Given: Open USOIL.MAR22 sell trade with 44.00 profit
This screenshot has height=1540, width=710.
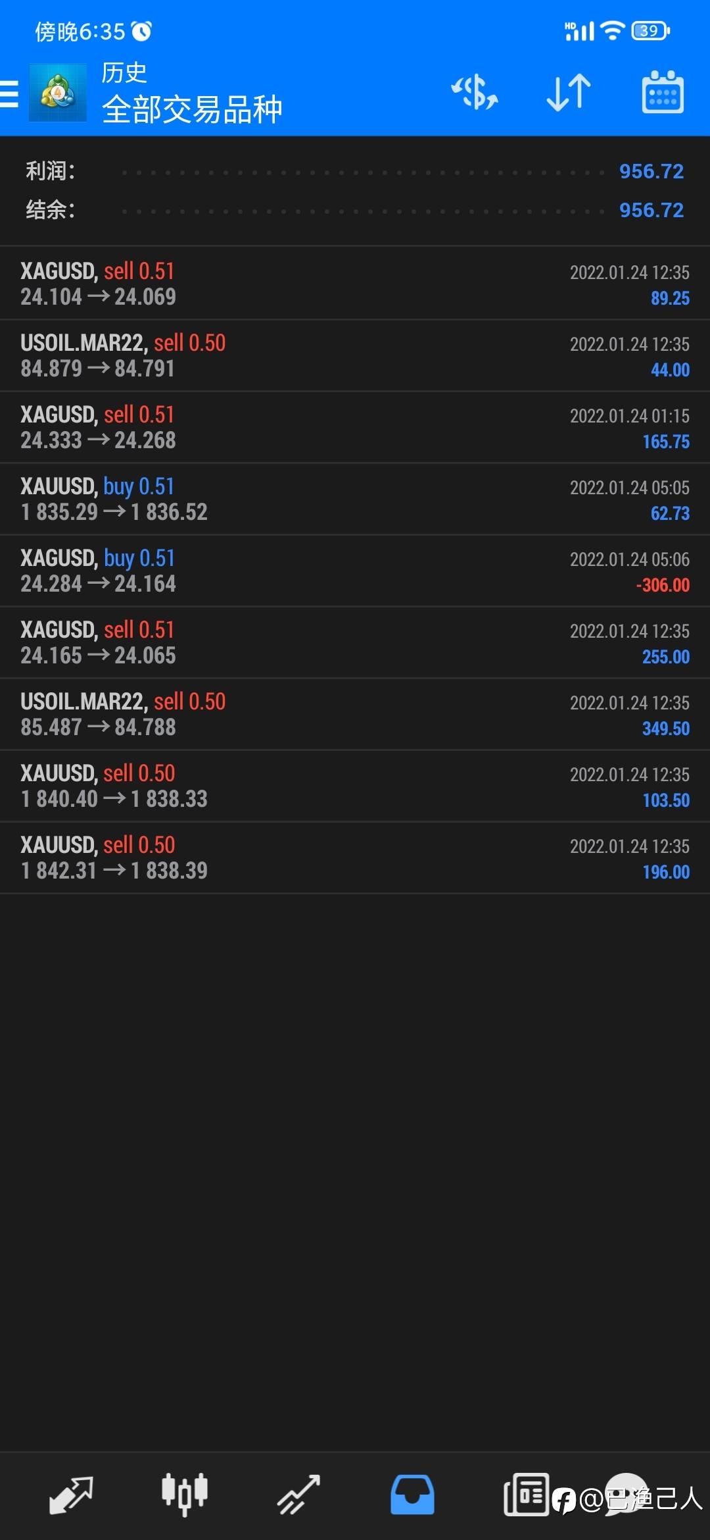Looking at the screenshot, I should click(x=355, y=355).
